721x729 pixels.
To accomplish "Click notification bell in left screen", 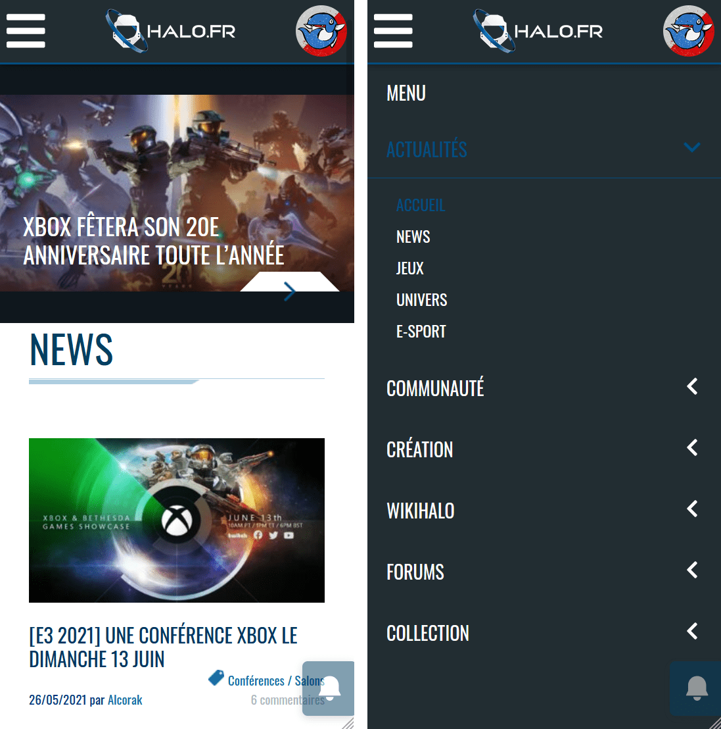I will pyautogui.click(x=329, y=689).
